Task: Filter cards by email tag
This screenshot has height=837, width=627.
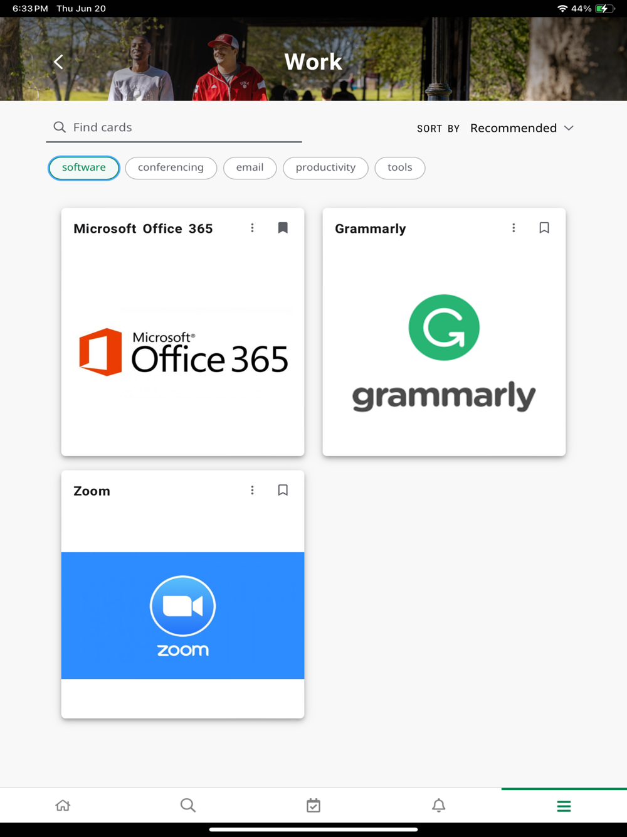Action: point(250,168)
